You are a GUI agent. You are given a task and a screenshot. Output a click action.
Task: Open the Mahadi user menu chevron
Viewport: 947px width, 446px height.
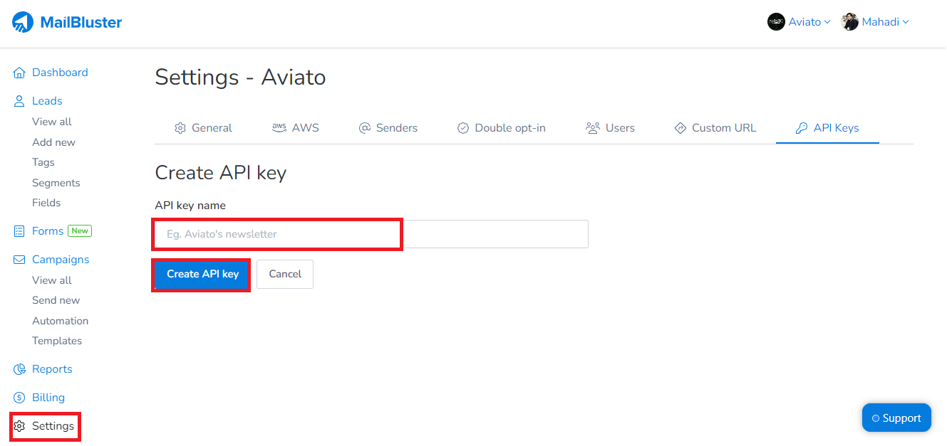[x=906, y=22]
